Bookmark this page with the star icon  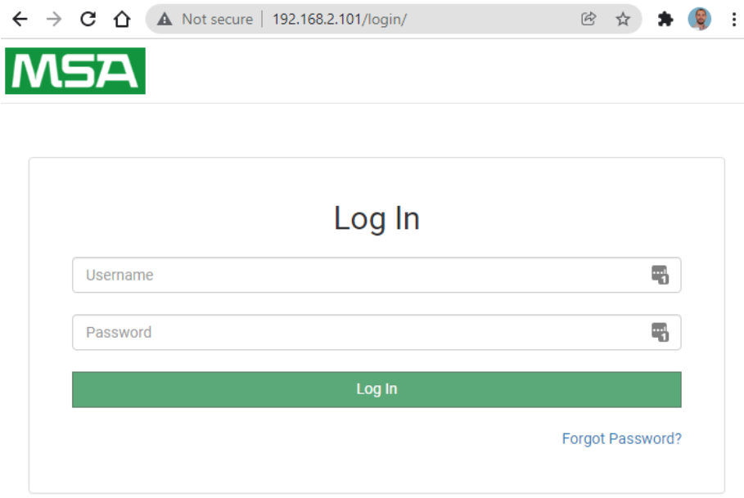(623, 20)
